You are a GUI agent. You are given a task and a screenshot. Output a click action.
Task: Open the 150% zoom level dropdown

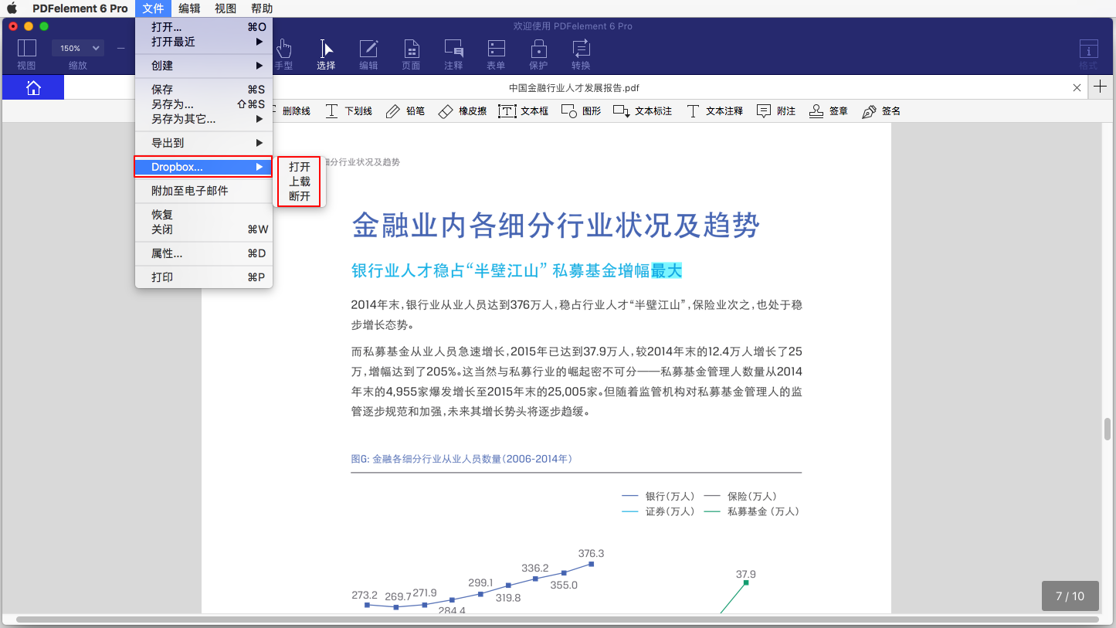point(77,47)
